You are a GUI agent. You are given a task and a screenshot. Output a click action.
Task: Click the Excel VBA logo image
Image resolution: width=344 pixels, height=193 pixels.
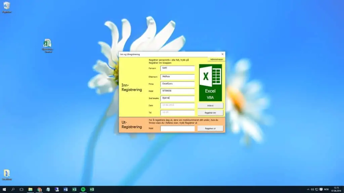click(x=210, y=82)
